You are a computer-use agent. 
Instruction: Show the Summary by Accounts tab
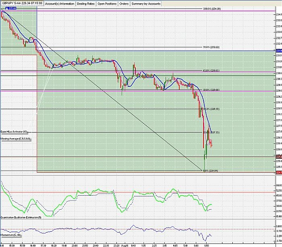(x=146, y=4)
